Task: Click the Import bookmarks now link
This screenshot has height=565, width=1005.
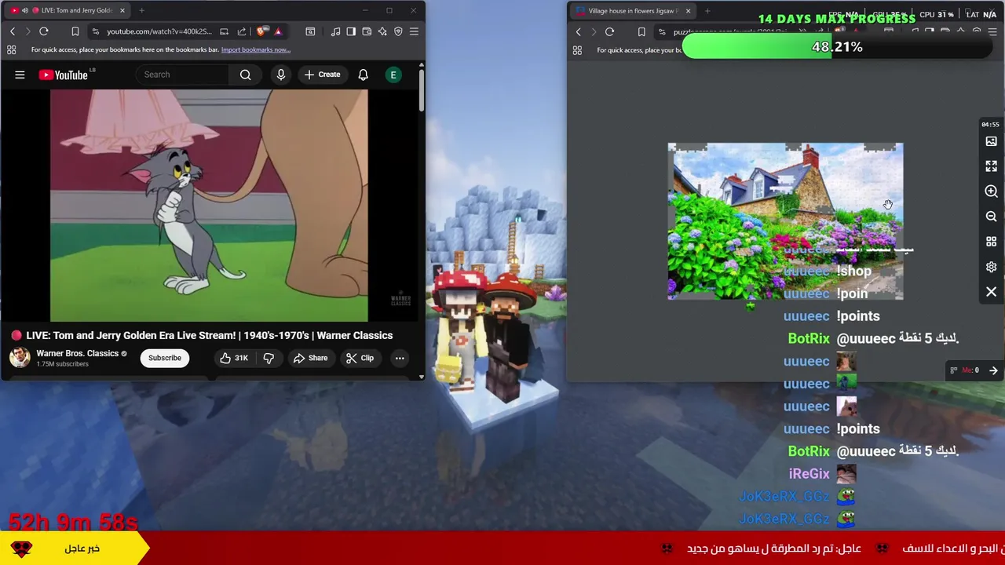Action: pyautogui.click(x=255, y=49)
